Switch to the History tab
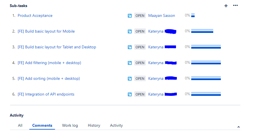 click(x=94, y=125)
